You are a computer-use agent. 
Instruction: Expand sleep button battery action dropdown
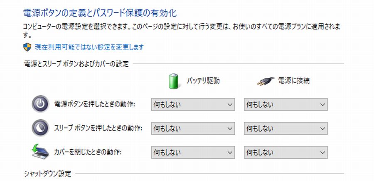pyautogui.click(x=193, y=128)
